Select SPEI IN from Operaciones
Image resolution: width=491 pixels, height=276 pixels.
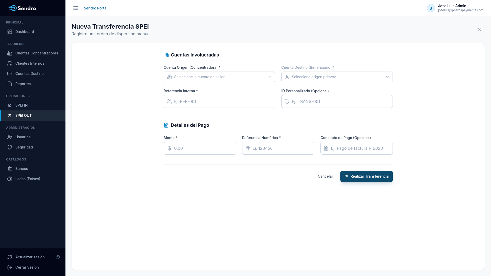tap(33, 105)
